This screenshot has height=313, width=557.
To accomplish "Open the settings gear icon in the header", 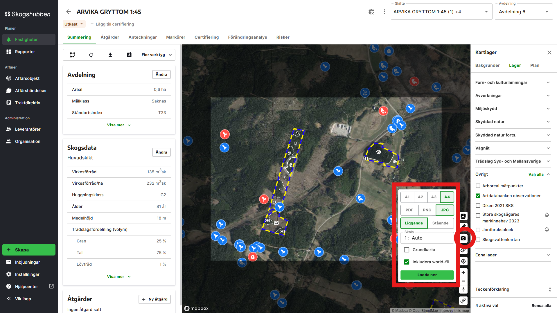I will coord(371,12).
